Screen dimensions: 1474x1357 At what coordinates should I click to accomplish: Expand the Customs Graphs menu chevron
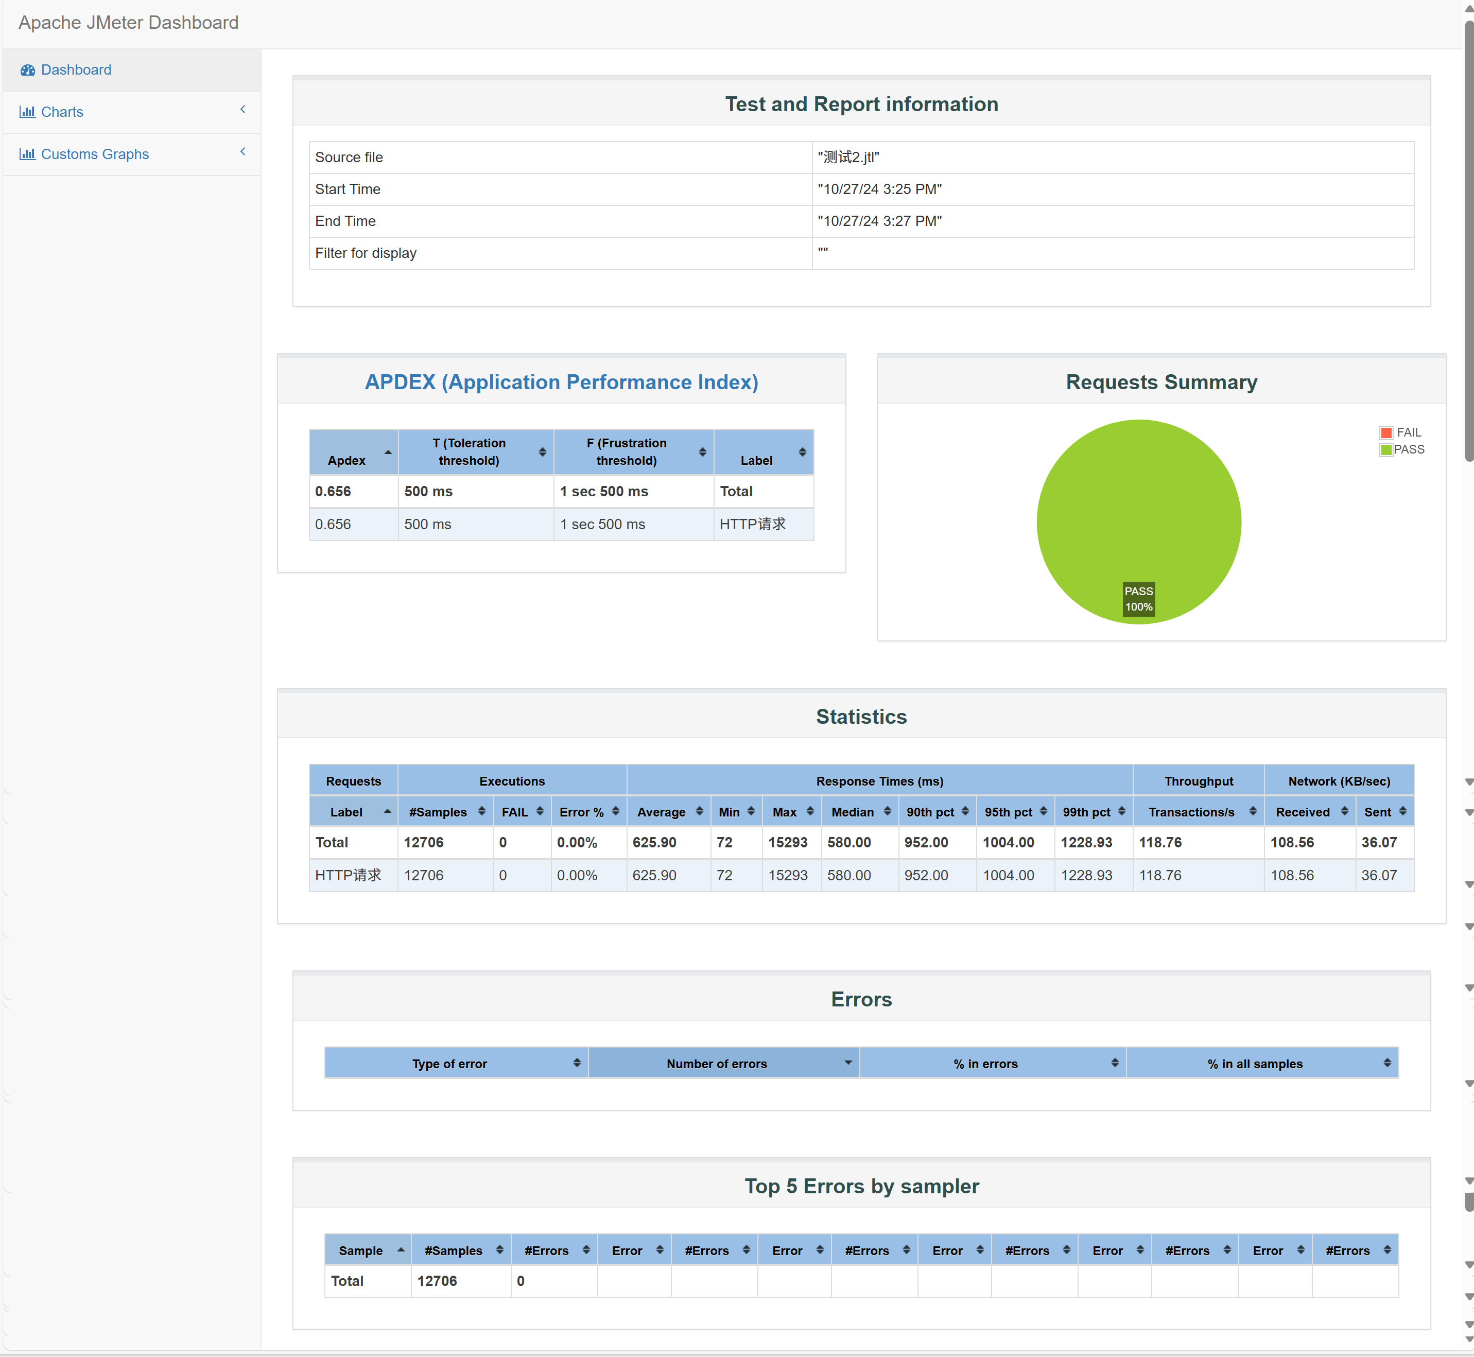[x=242, y=152]
